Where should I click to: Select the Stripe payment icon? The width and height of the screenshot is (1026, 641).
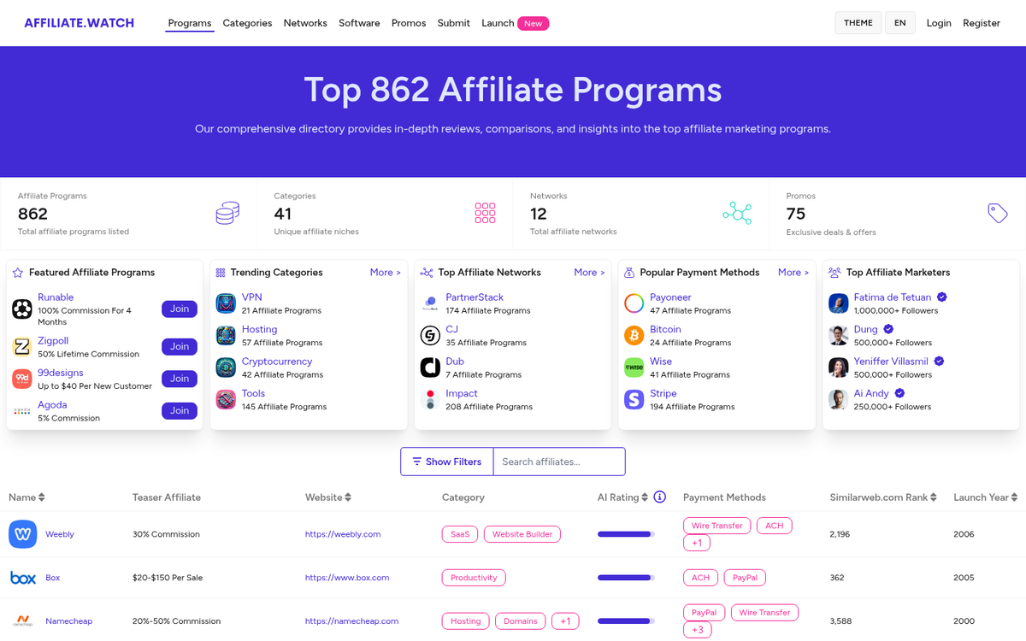[x=634, y=399]
